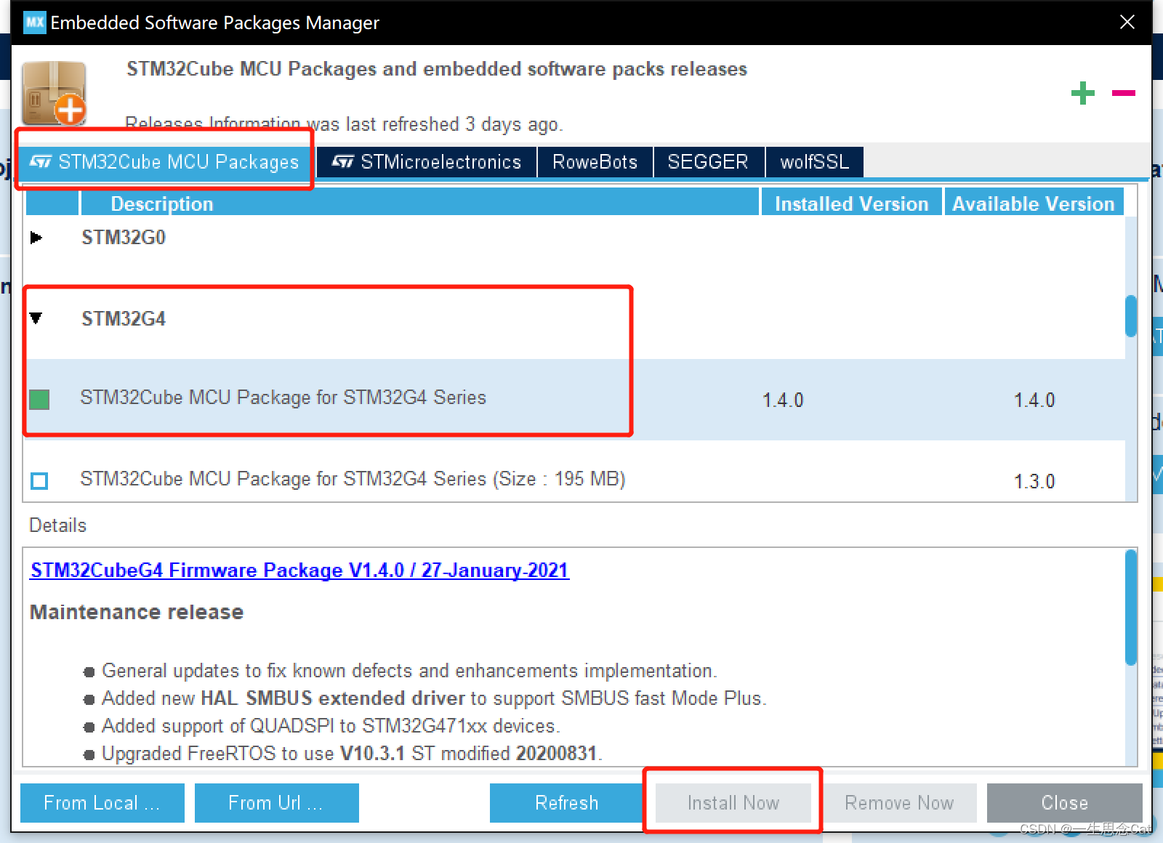Collapse the STM32G4 tree node
The image size is (1163, 843).
[36, 318]
